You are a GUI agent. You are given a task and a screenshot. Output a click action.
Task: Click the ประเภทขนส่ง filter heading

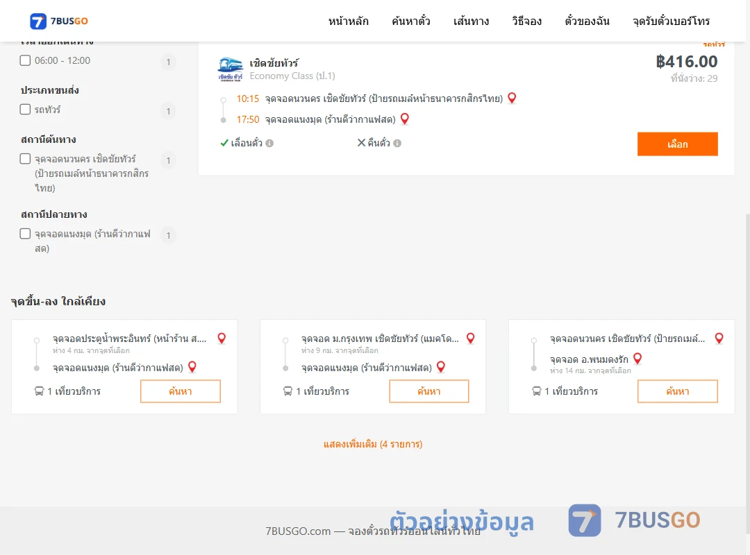50,90
